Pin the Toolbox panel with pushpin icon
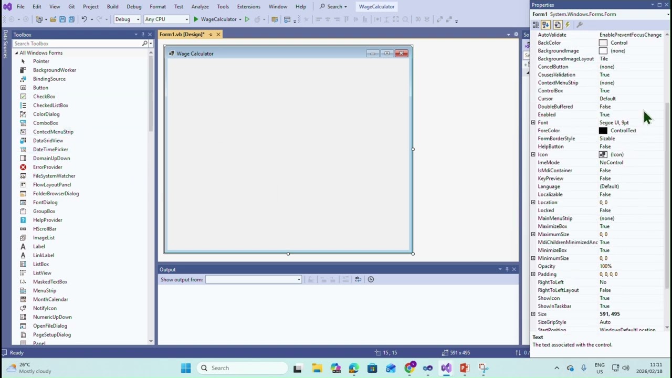672x378 pixels. click(143, 35)
